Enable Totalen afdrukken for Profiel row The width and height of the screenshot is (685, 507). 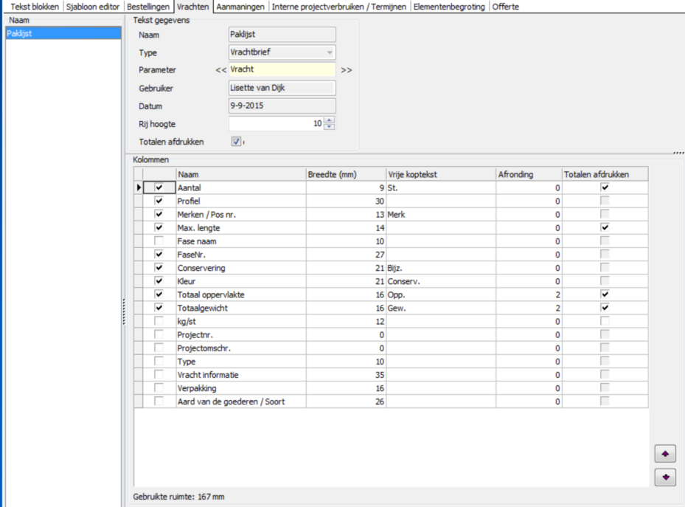[x=605, y=201]
